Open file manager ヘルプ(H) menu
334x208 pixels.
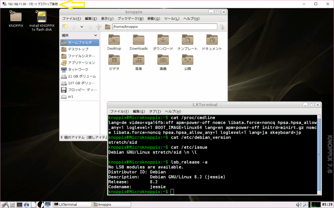coord(191,19)
